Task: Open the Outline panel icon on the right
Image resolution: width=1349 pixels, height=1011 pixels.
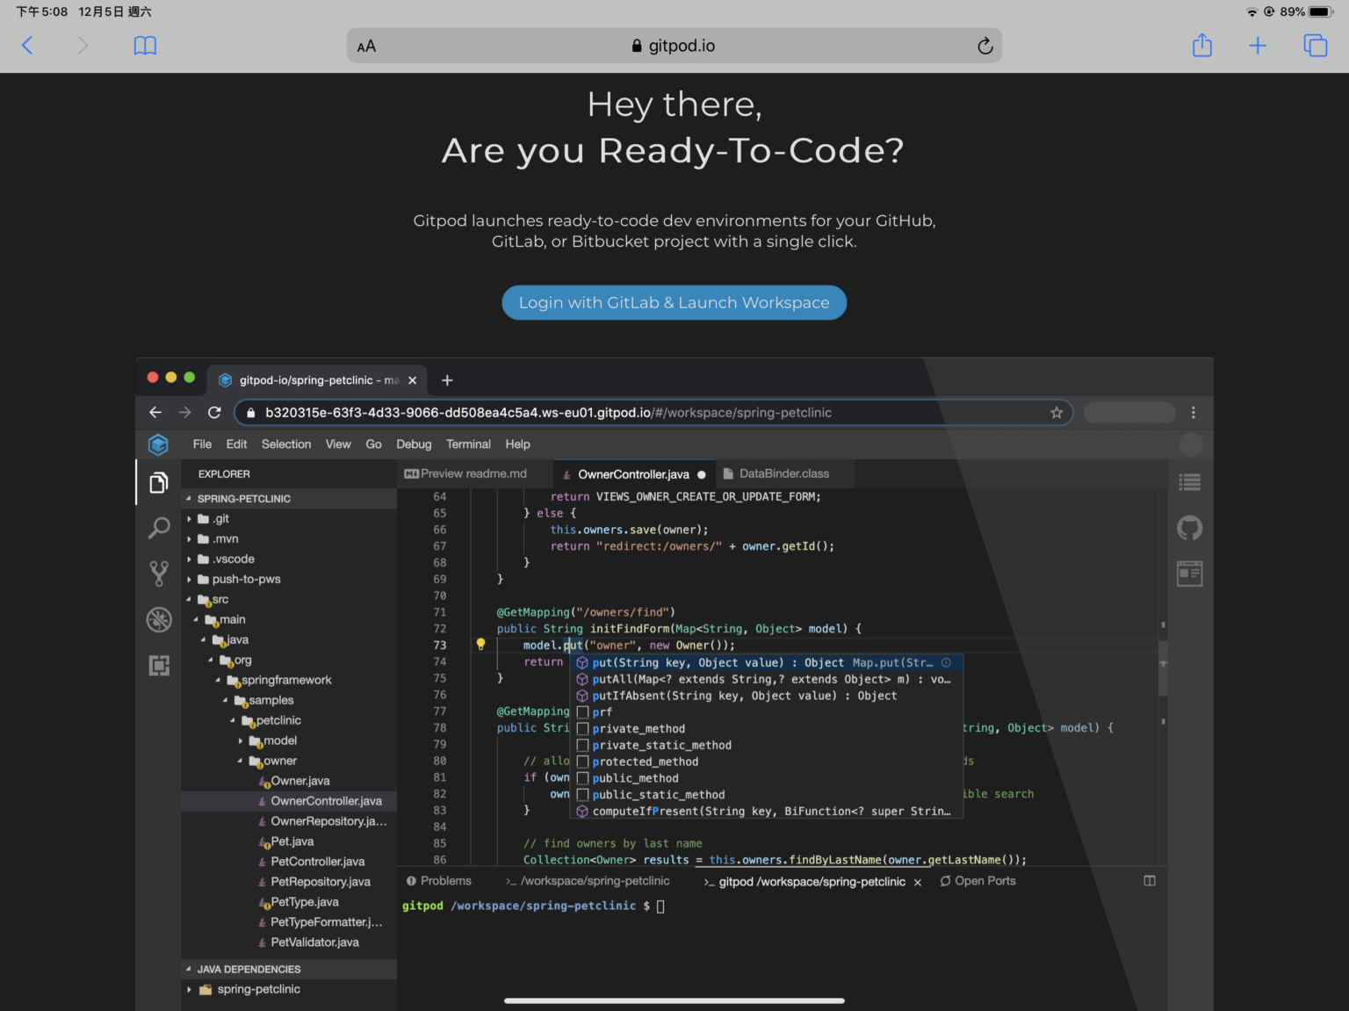Action: [x=1190, y=481]
